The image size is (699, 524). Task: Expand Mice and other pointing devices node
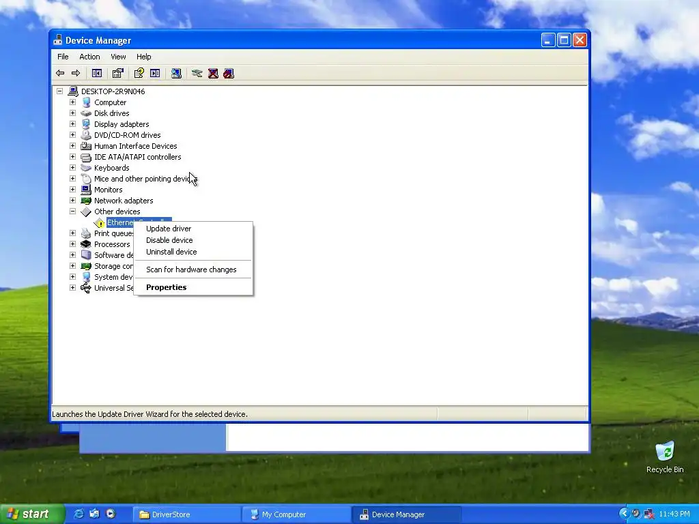pyautogui.click(x=72, y=179)
